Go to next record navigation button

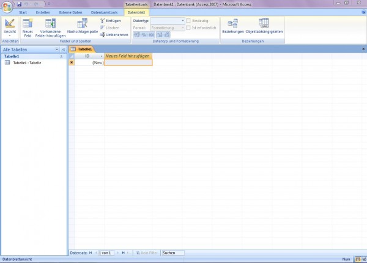click(117, 253)
